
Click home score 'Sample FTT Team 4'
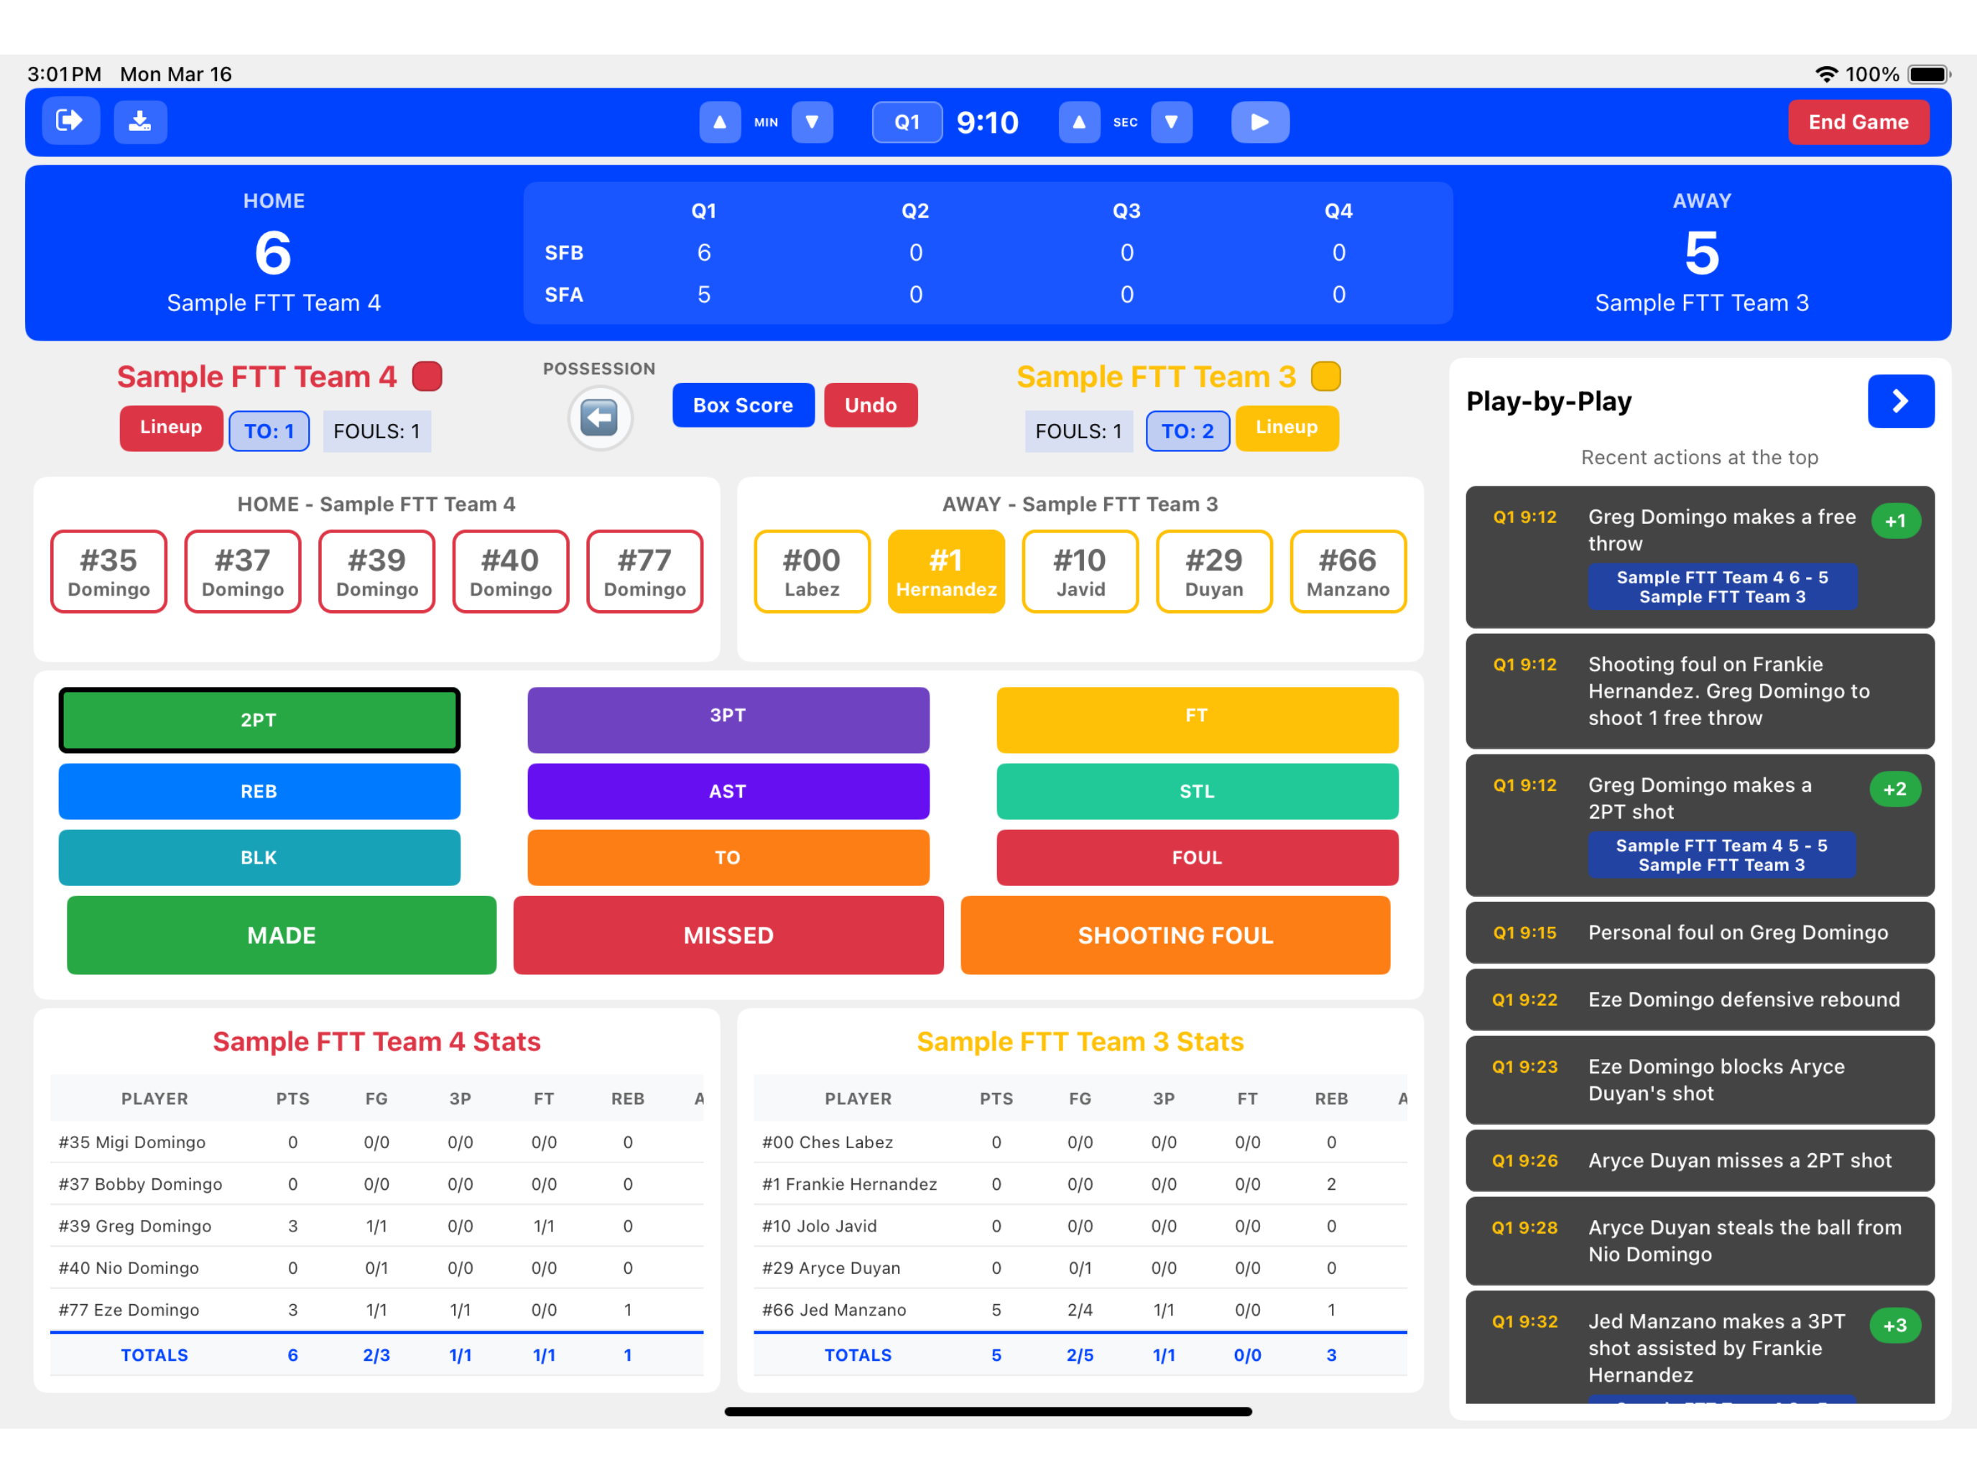(274, 303)
